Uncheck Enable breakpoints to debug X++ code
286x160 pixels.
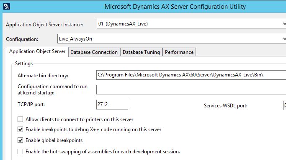20,130
